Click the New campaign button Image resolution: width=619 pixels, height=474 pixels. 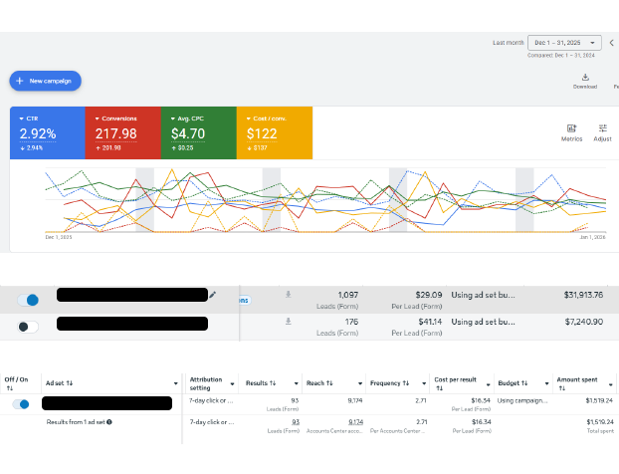[46, 81]
